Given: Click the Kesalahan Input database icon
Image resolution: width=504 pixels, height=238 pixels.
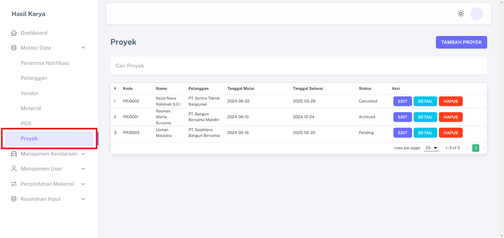Looking at the screenshot, I should (x=14, y=199).
